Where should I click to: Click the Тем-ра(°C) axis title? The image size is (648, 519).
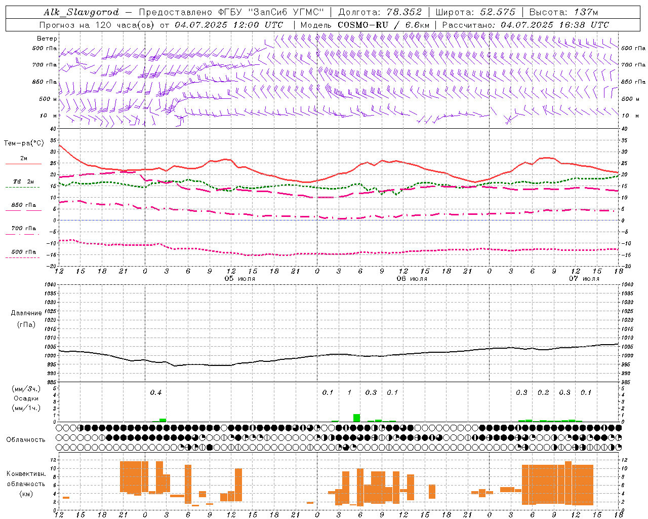(x=24, y=143)
